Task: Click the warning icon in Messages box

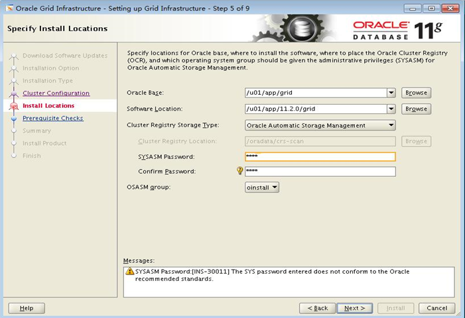Action: tap(130, 272)
